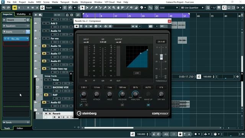Click the compressor Release knob

pos(122,94)
